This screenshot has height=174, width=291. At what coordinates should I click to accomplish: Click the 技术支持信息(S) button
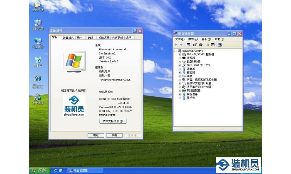[113, 121]
